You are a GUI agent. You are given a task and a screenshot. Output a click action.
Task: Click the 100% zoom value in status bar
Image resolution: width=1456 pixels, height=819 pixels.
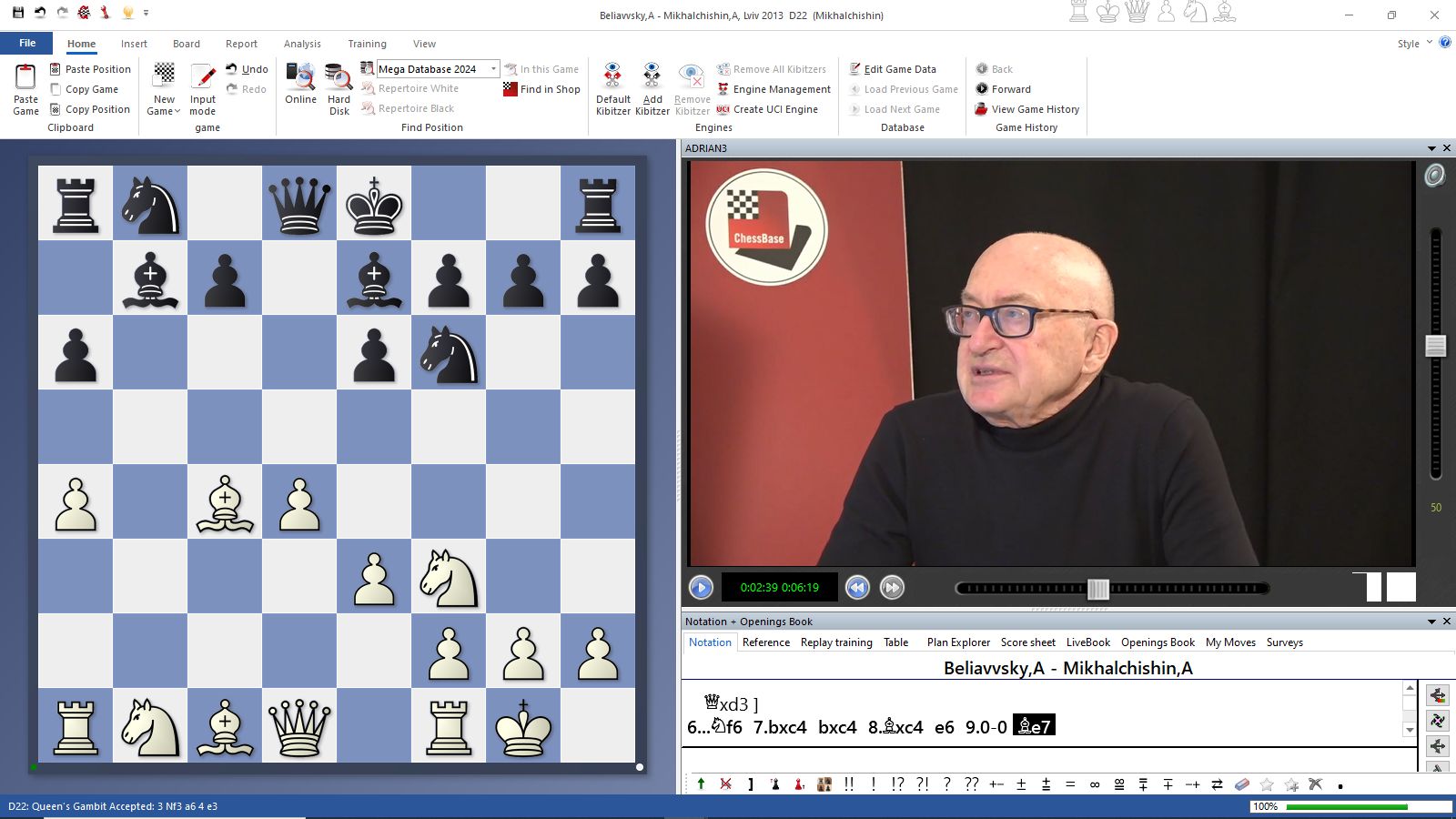tap(1265, 806)
